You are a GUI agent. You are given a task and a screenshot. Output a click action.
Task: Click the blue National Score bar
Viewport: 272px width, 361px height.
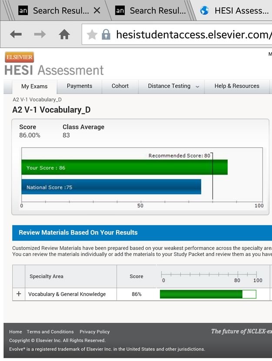pos(111,187)
